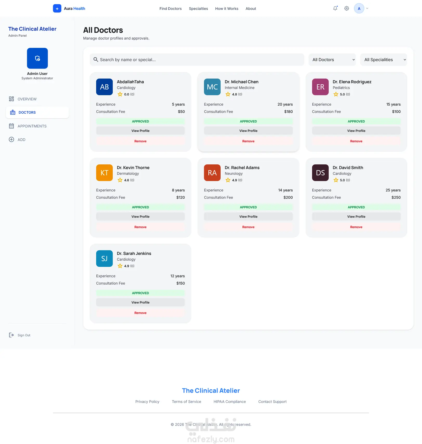Focus the search by name or speciality field
422x444 pixels.
click(x=197, y=60)
